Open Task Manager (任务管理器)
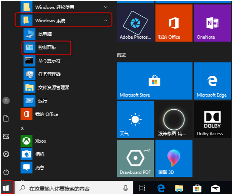233x195 pixels. click(49, 74)
